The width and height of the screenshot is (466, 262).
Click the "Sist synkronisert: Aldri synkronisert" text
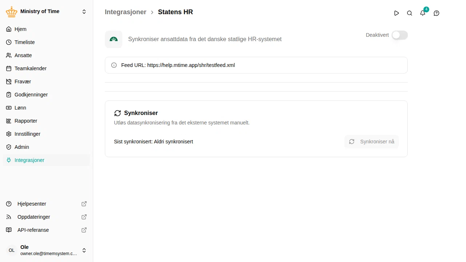[153, 142]
